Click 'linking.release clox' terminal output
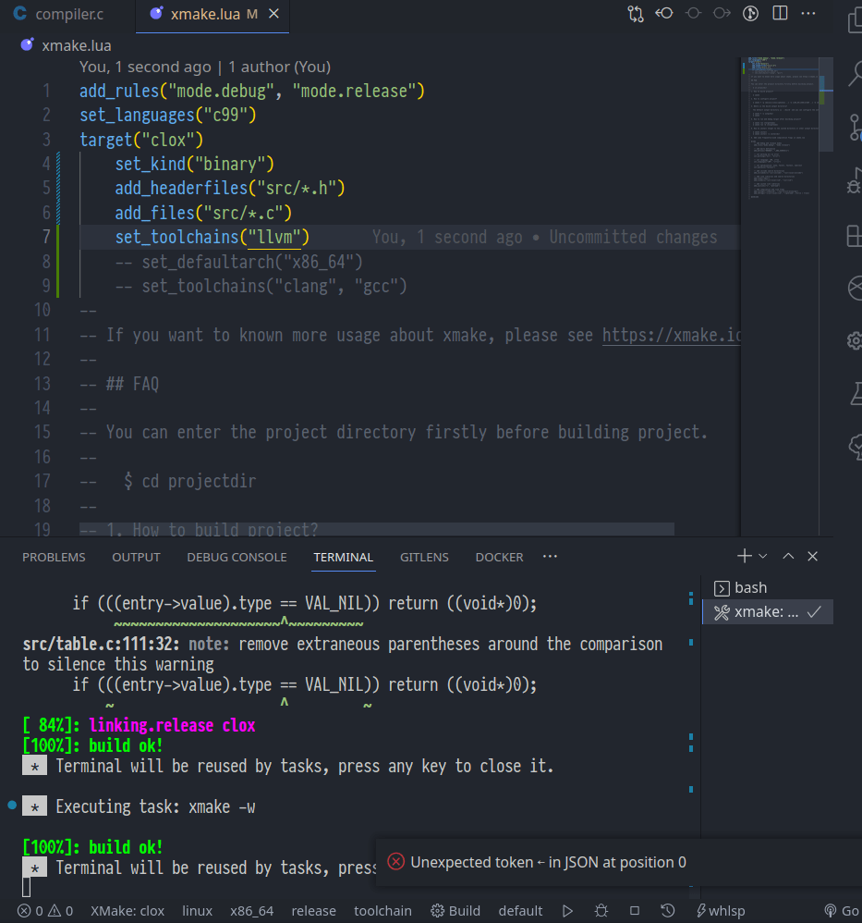The height and width of the screenshot is (923, 862). click(x=172, y=725)
